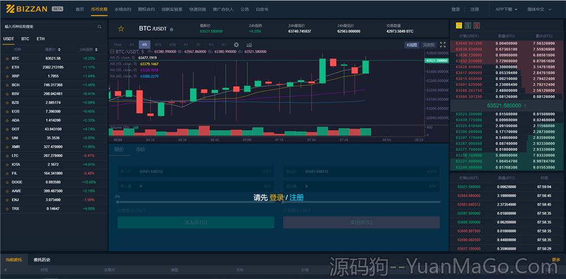Click yellow 登录 link in order panel
This screenshot has width=566, height=279.
point(277,198)
